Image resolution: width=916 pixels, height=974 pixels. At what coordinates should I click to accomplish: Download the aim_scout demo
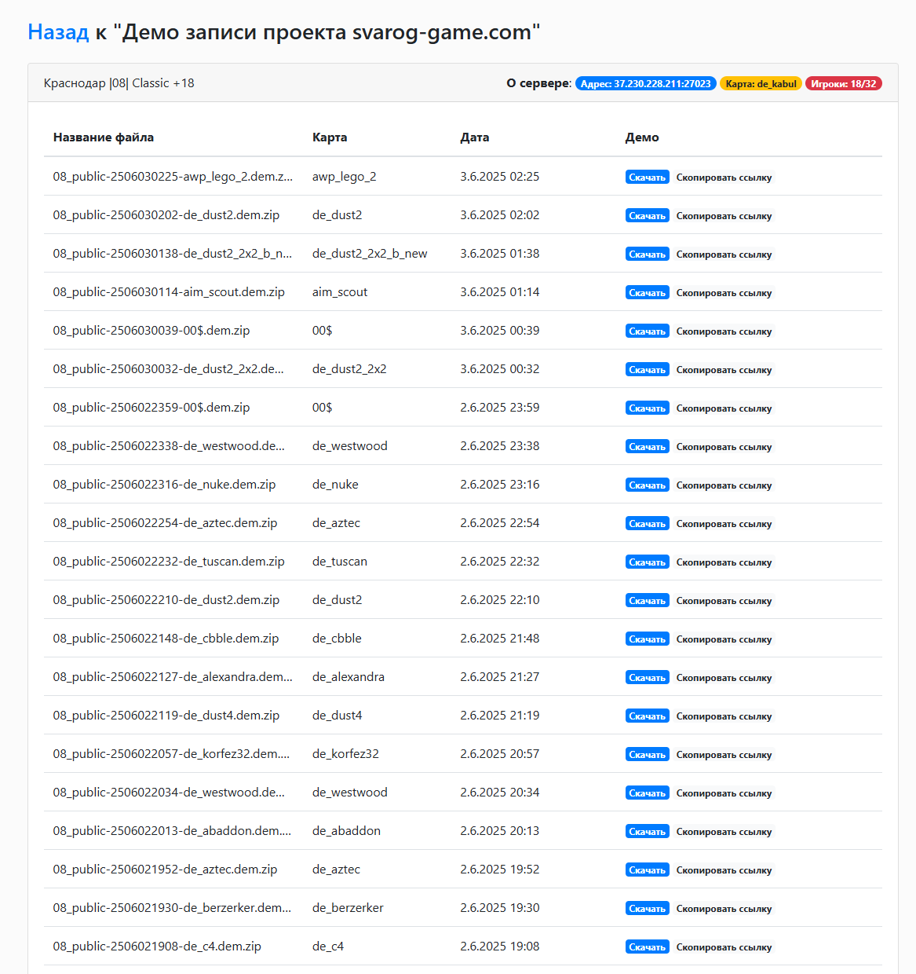click(x=648, y=292)
